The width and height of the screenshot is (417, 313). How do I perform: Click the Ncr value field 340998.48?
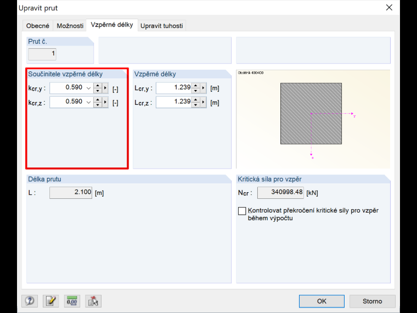click(x=280, y=193)
